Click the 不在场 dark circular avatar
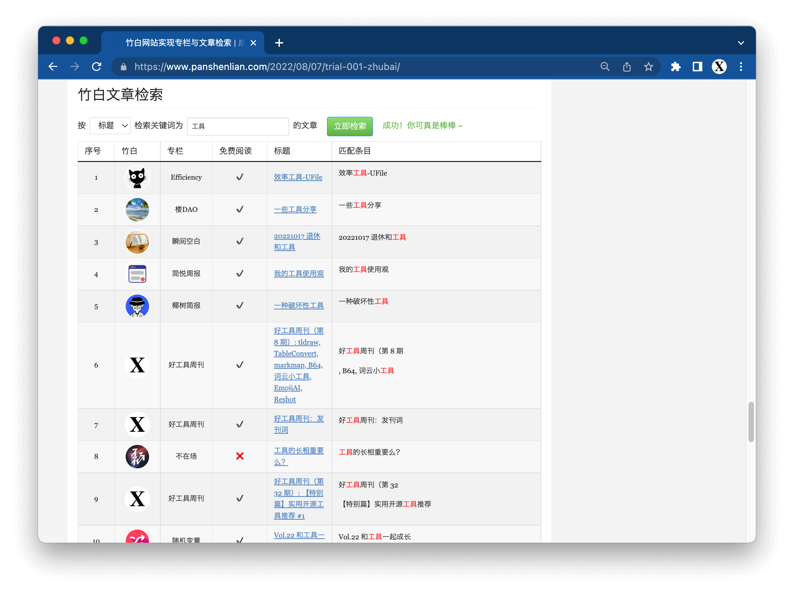 (x=137, y=456)
